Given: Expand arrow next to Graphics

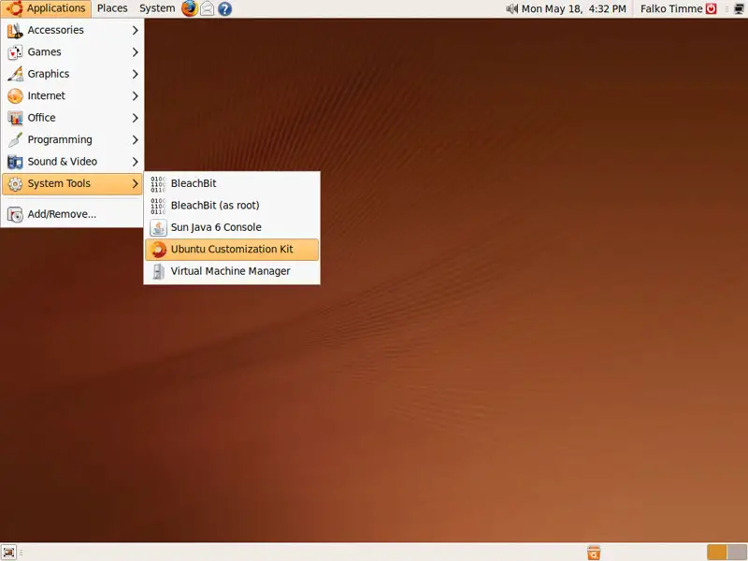Looking at the screenshot, I should pos(135,74).
